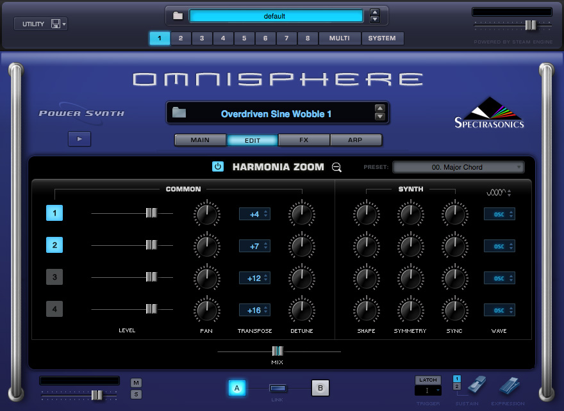Viewport: 564px width, 411px height.
Task: Click the Shape knob in row 4
Action: click(x=366, y=310)
